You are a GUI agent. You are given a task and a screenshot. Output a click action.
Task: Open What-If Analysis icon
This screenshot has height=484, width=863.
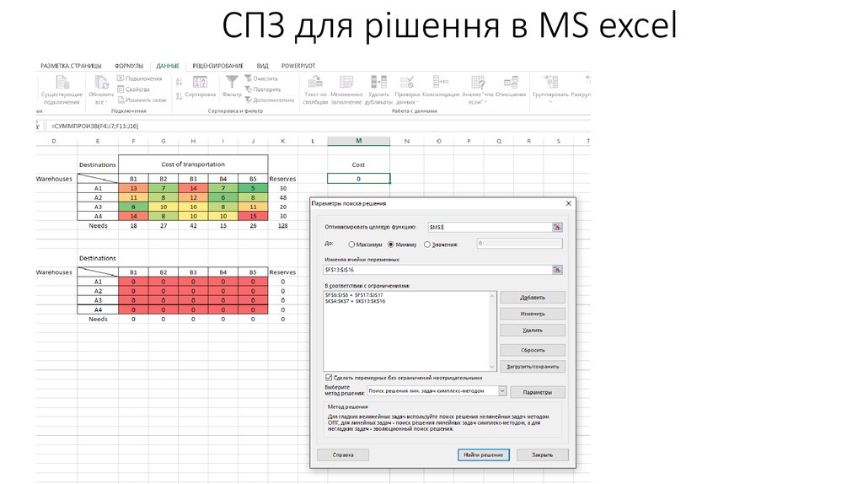[478, 83]
